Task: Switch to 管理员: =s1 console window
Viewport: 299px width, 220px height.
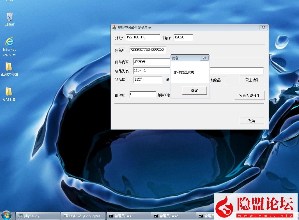Action: coord(128,216)
